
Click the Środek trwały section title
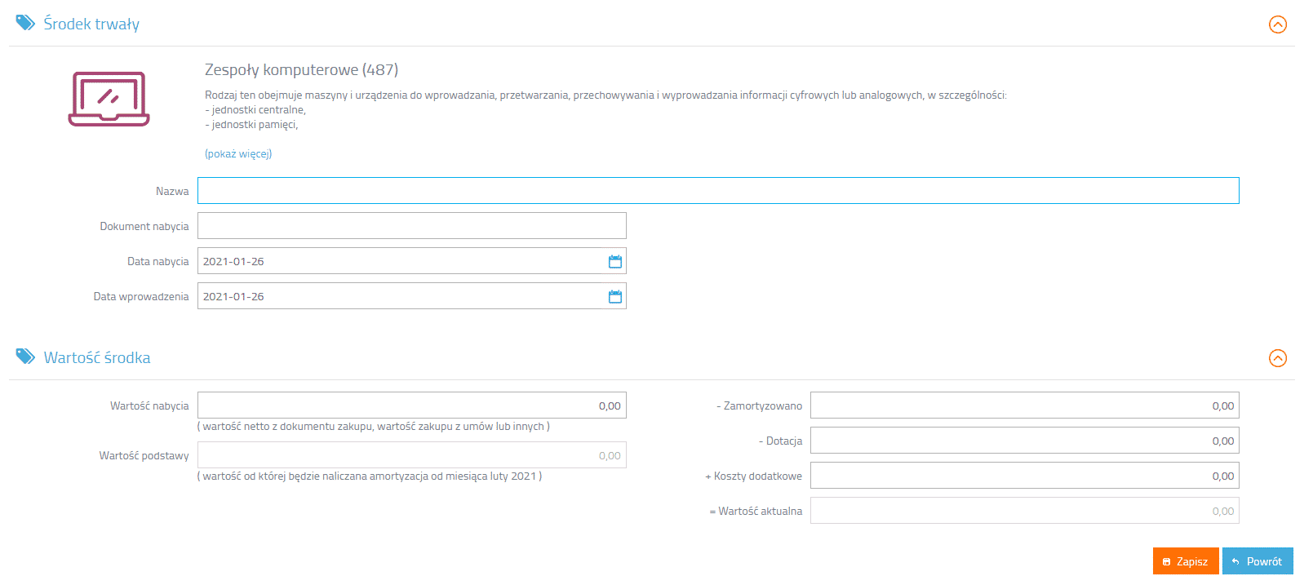[91, 24]
